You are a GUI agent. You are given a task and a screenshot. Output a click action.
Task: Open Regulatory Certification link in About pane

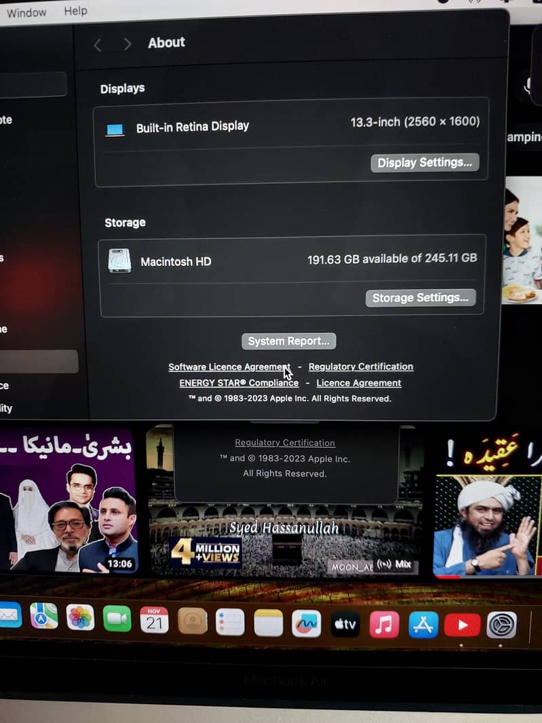point(361,366)
